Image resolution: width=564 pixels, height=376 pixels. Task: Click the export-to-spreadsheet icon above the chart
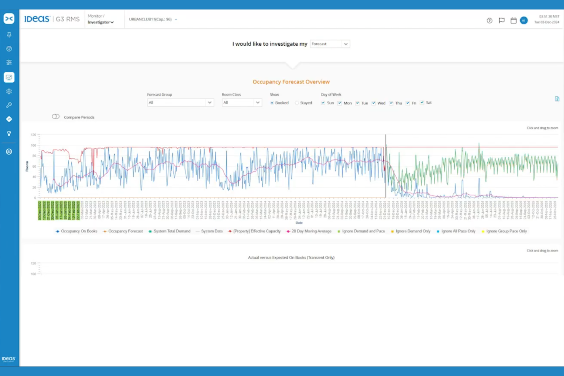click(x=557, y=98)
